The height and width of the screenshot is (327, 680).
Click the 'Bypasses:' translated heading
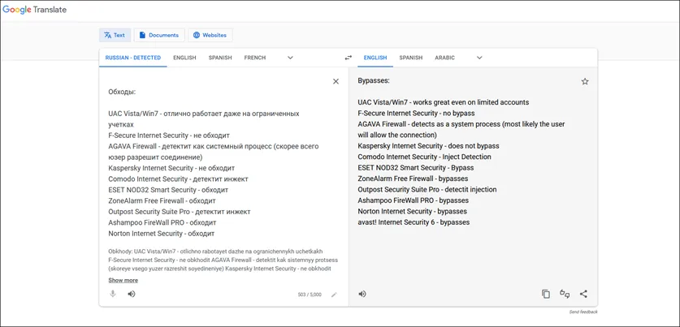click(x=374, y=80)
